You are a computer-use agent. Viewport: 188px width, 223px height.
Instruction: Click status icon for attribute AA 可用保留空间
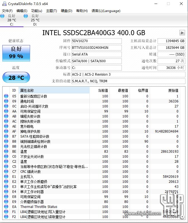point(6,111)
